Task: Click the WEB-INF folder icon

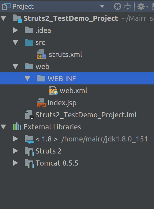Action: coord(41,78)
